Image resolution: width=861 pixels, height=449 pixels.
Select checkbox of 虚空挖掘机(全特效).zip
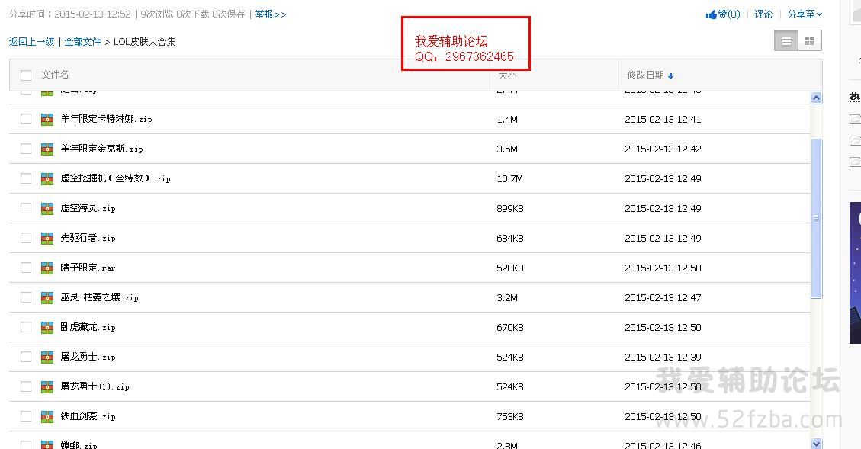[x=26, y=178]
